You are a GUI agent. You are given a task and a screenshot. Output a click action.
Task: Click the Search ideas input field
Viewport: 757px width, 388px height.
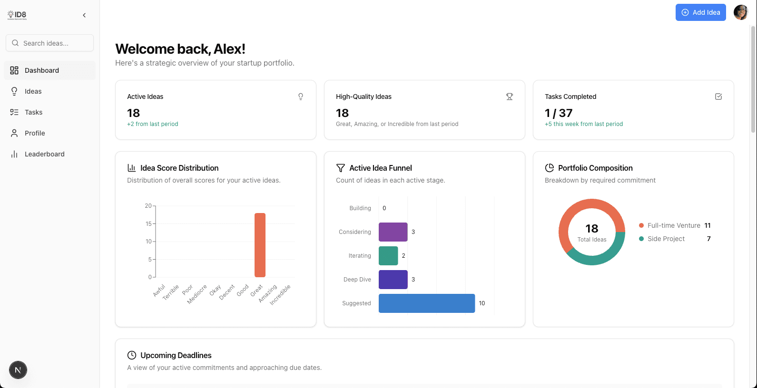pyautogui.click(x=49, y=43)
